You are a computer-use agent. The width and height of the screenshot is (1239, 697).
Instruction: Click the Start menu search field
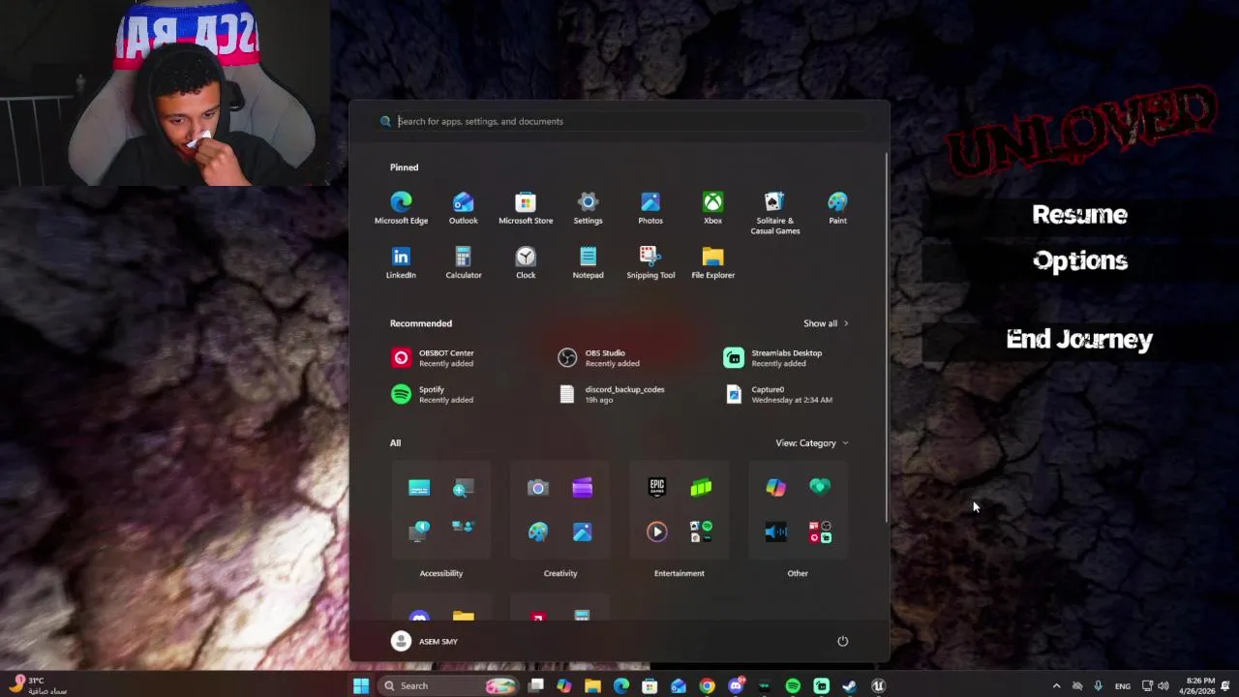(619, 121)
